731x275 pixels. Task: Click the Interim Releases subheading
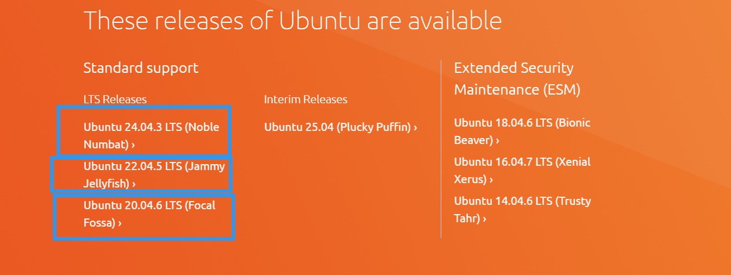[x=305, y=99]
